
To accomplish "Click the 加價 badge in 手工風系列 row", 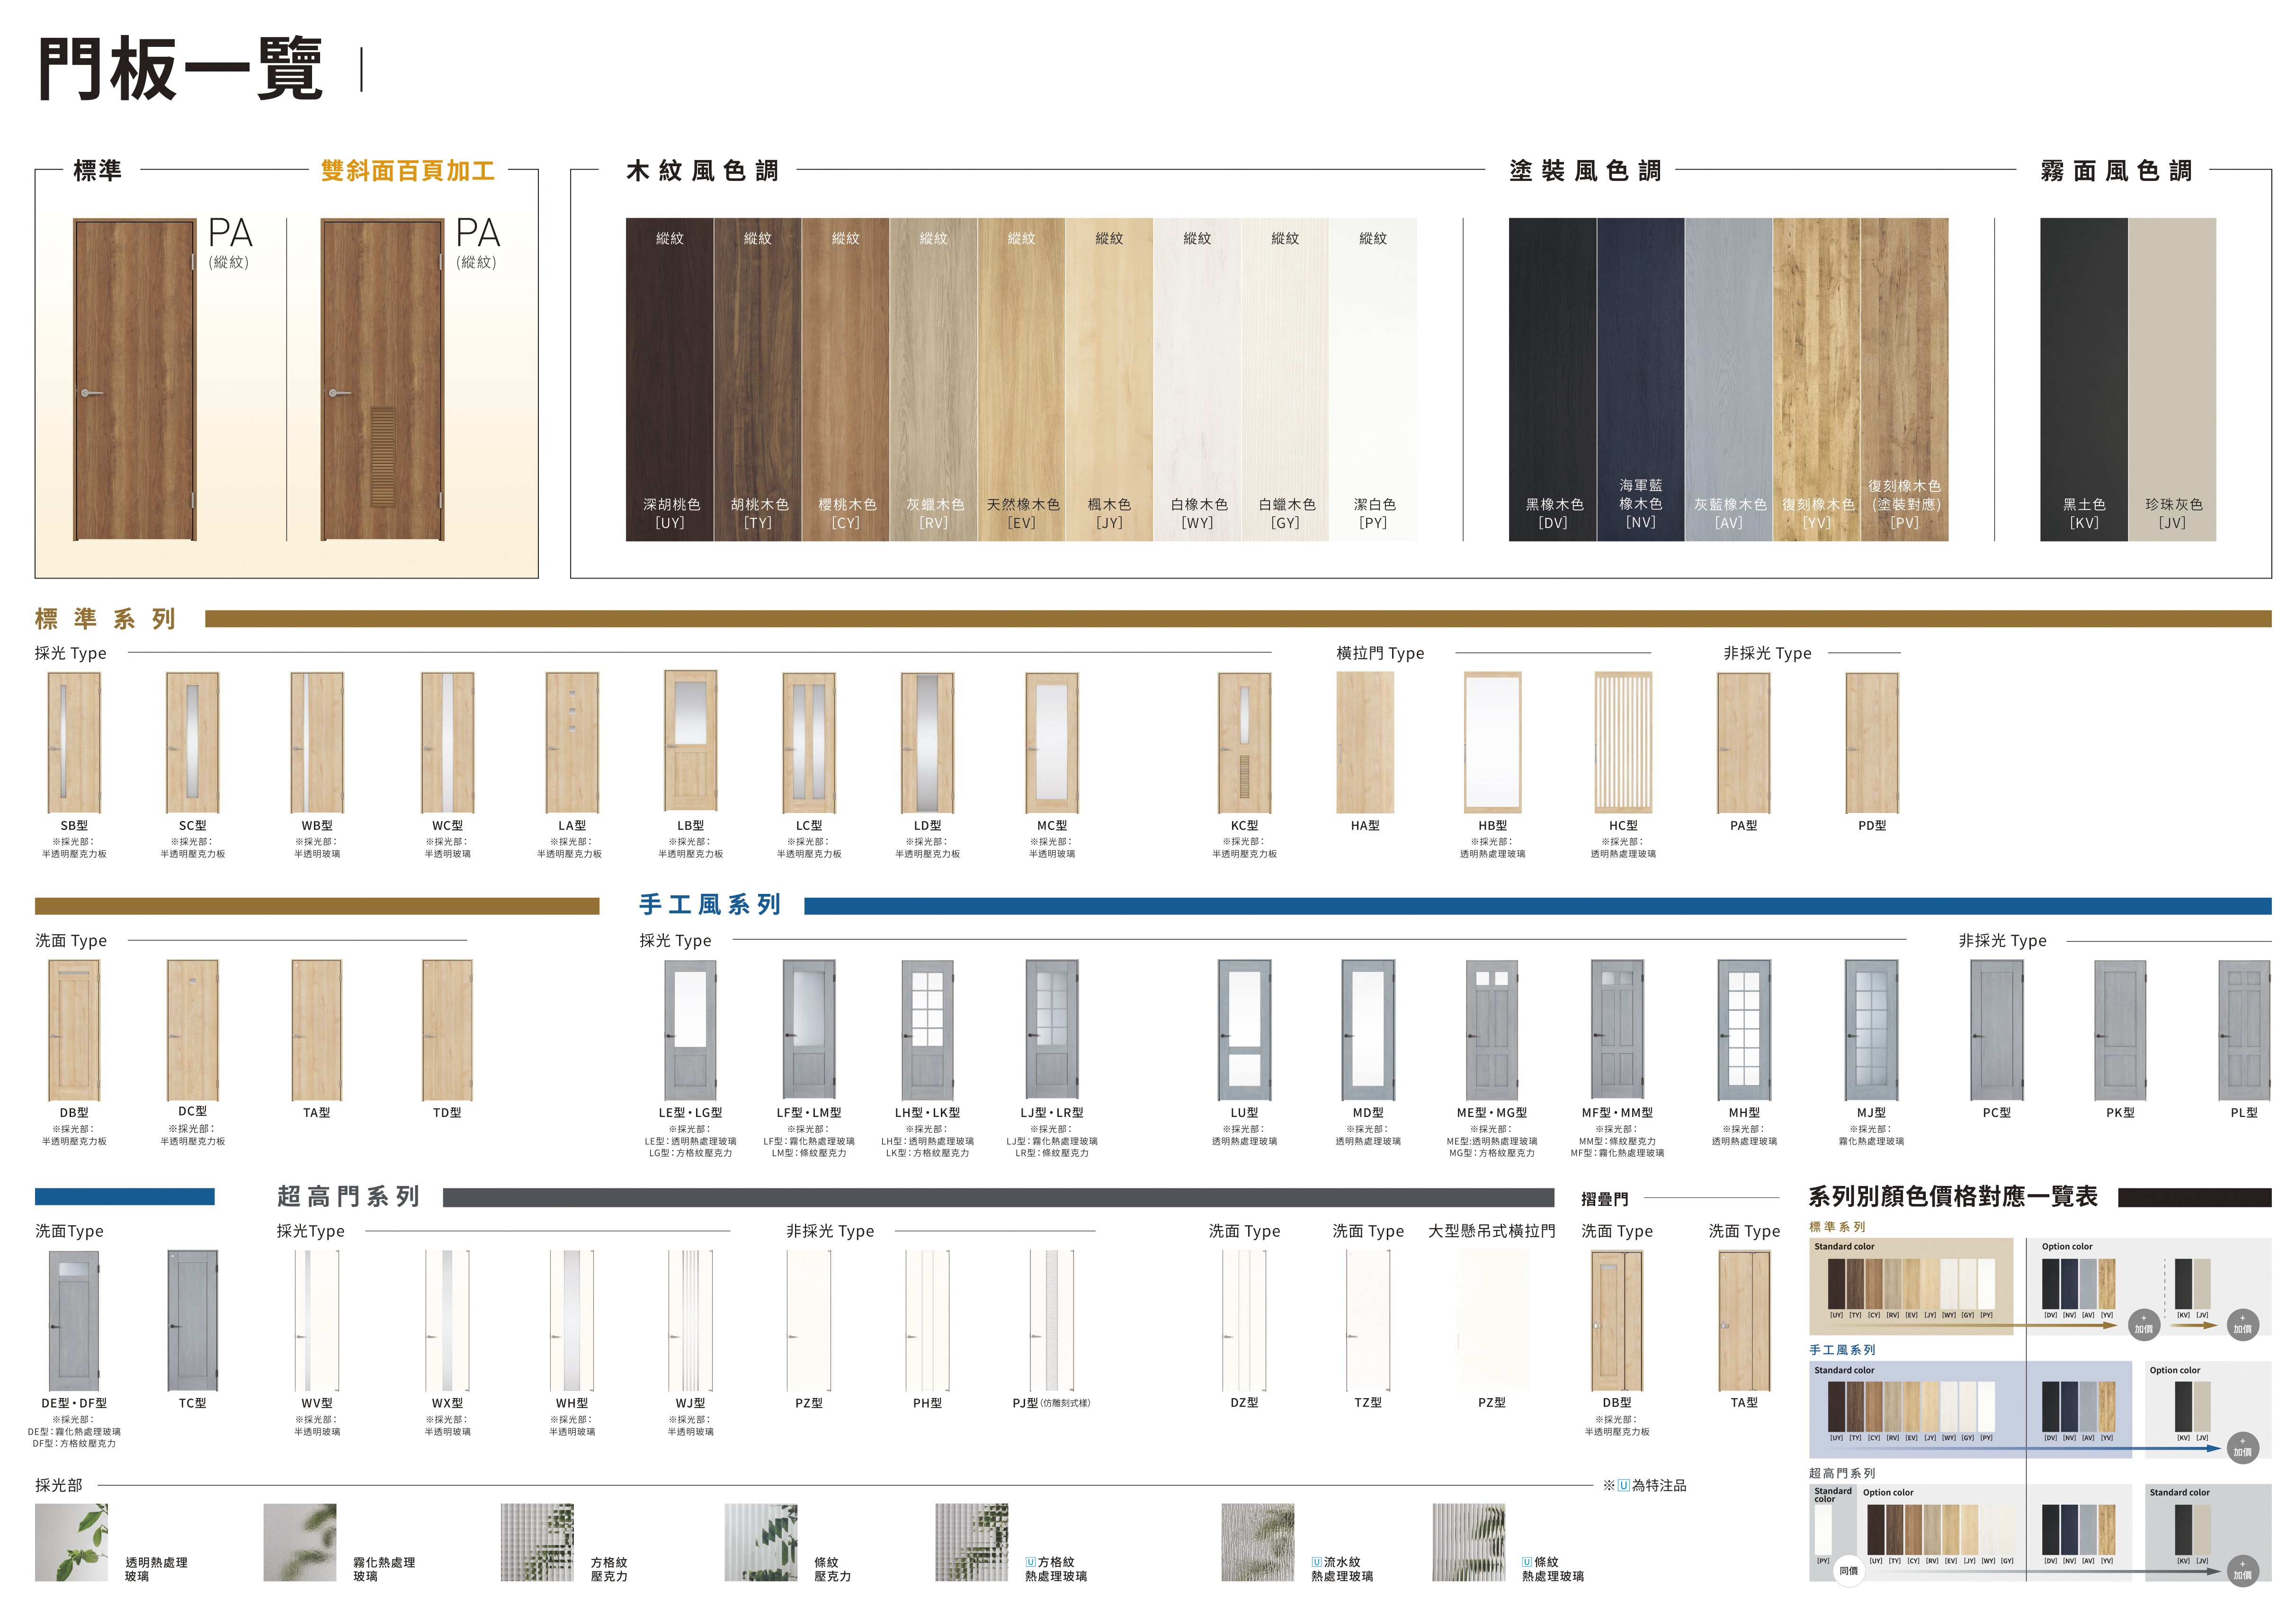I will click(x=2242, y=1449).
